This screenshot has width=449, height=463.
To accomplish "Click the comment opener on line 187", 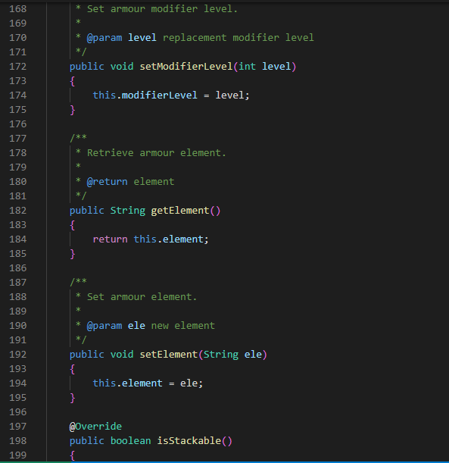I will coord(78,282).
